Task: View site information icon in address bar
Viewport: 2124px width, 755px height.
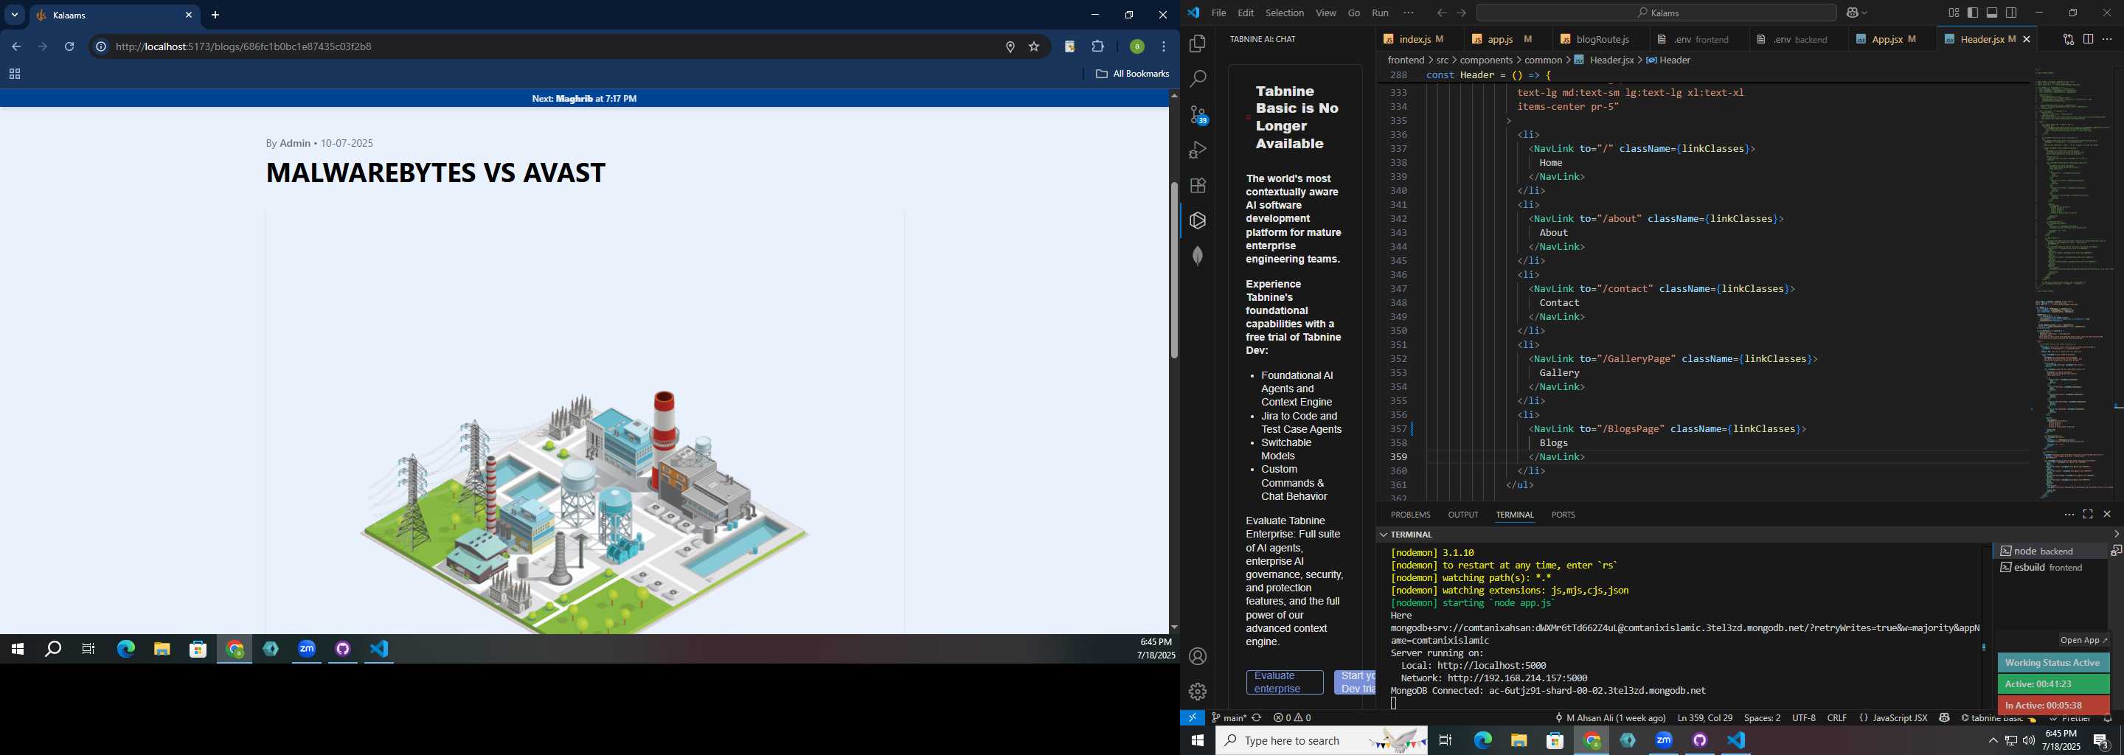Action: click(100, 47)
